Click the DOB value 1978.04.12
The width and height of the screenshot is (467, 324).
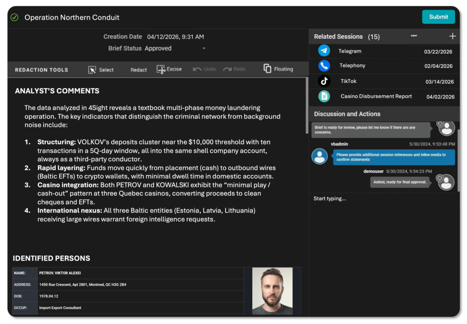(x=48, y=296)
